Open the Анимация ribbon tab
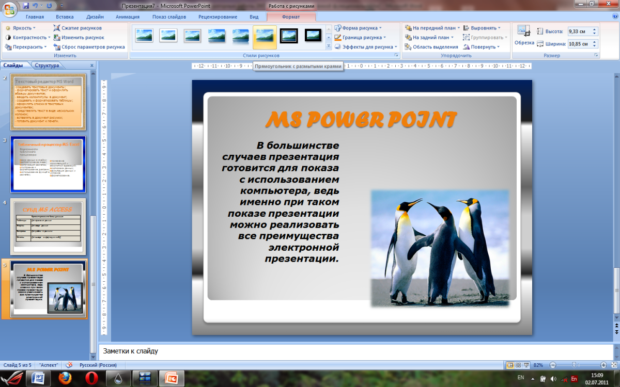 (x=128, y=17)
